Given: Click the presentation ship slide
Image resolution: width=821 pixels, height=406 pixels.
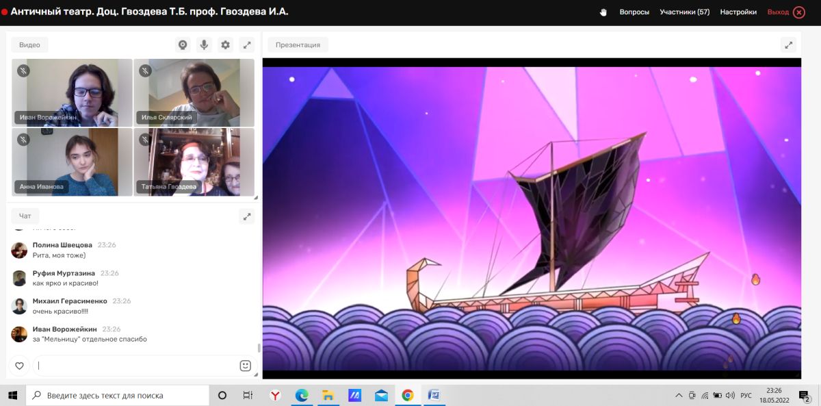Looking at the screenshot, I should click(532, 218).
